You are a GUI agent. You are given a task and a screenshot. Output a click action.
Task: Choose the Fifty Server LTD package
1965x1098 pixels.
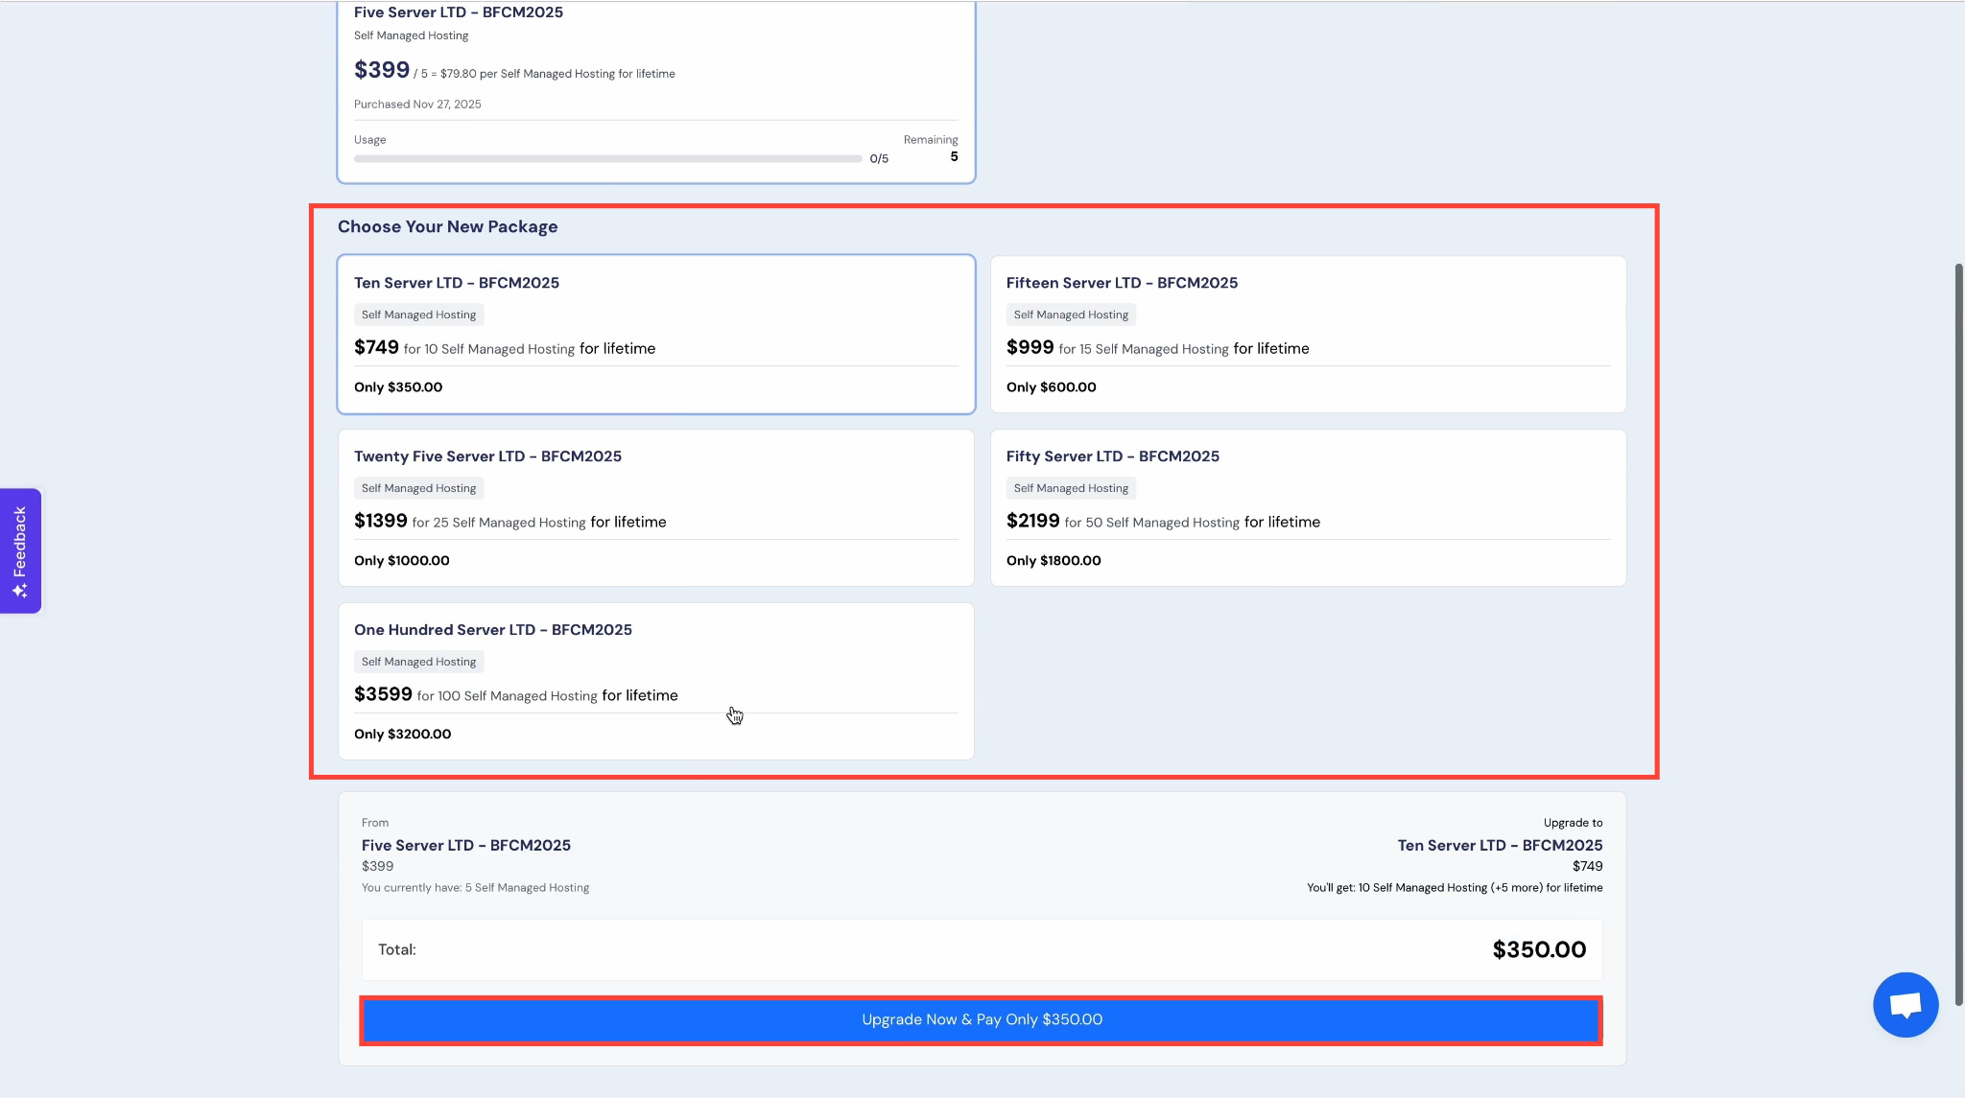pyautogui.click(x=1307, y=507)
